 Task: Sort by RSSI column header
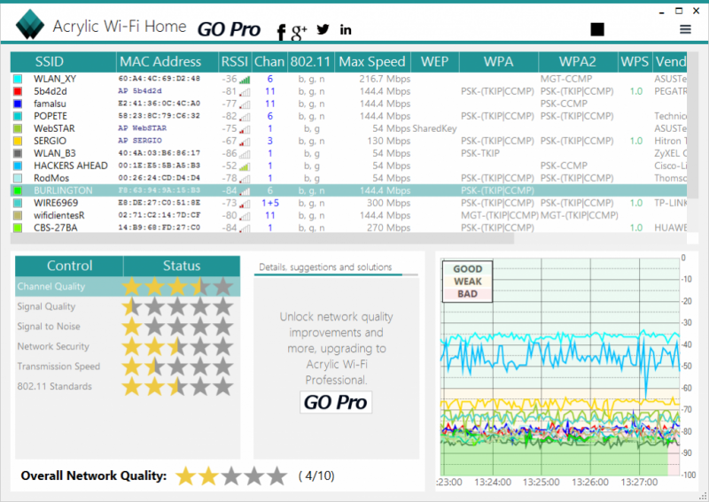pyautogui.click(x=234, y=62)
